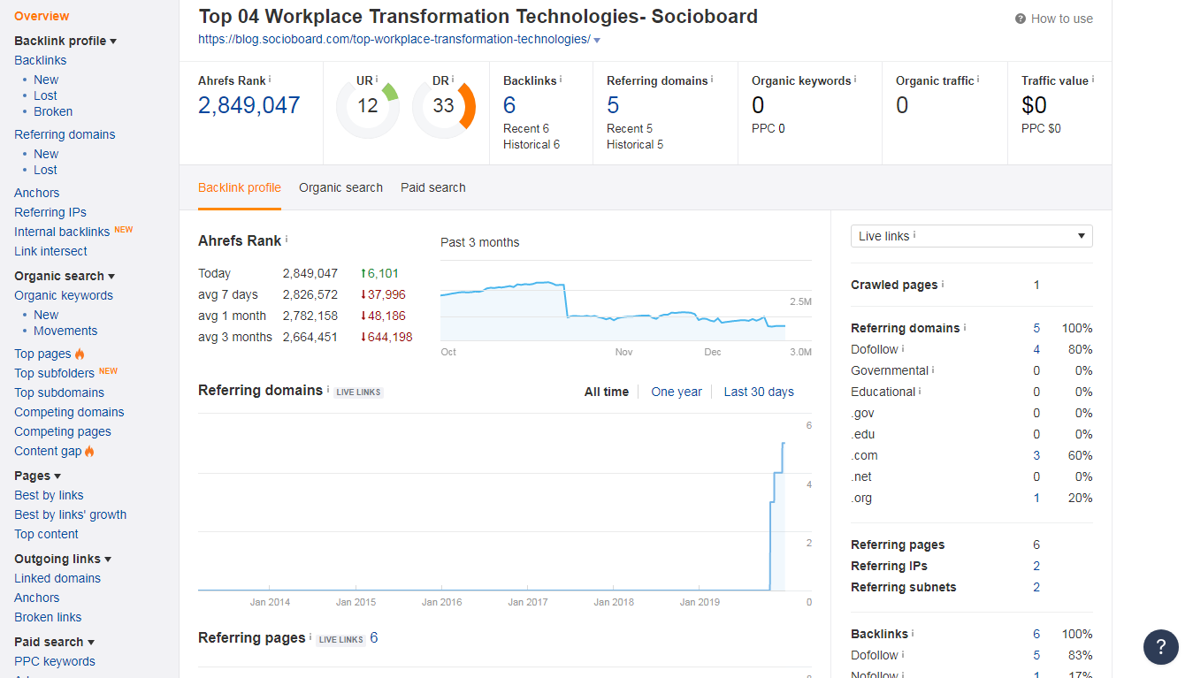Open the Live links dropdown

pos(971,236)
